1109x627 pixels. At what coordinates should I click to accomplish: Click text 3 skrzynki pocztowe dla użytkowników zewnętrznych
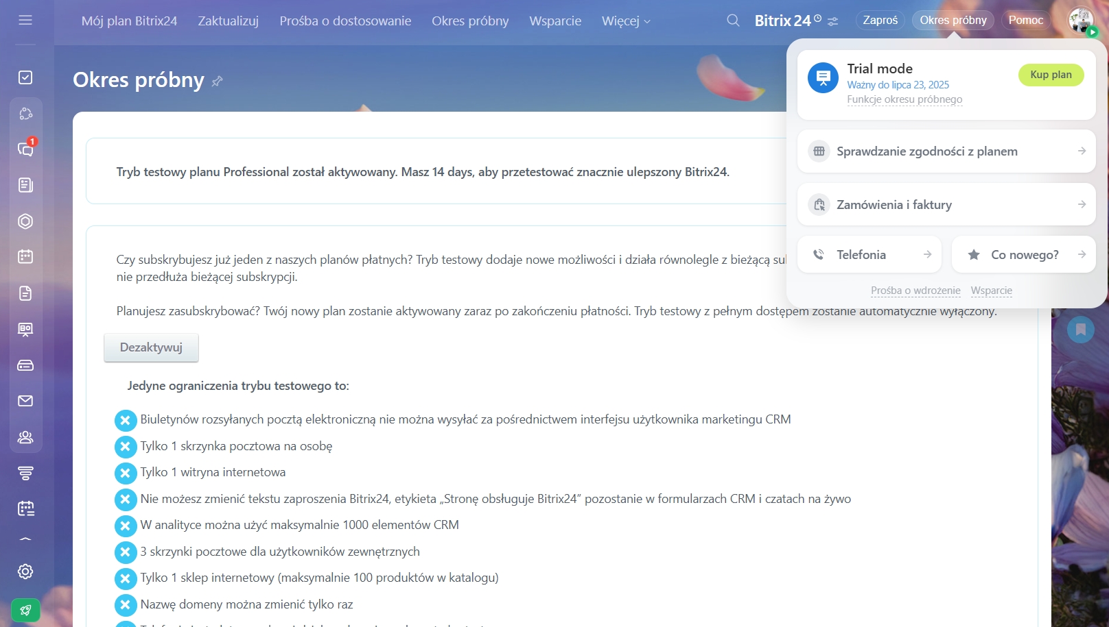pos(280,552)
